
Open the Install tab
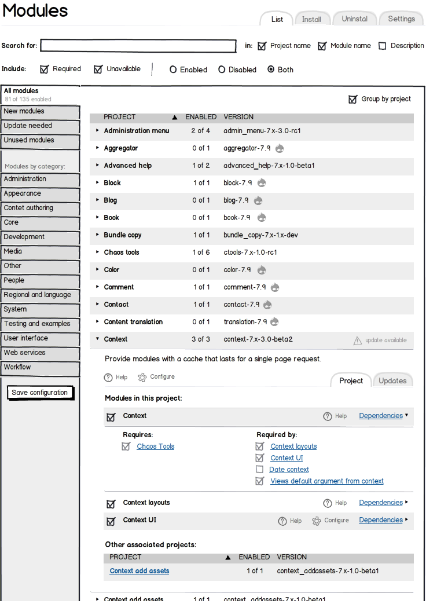click(x=311, y=19)
